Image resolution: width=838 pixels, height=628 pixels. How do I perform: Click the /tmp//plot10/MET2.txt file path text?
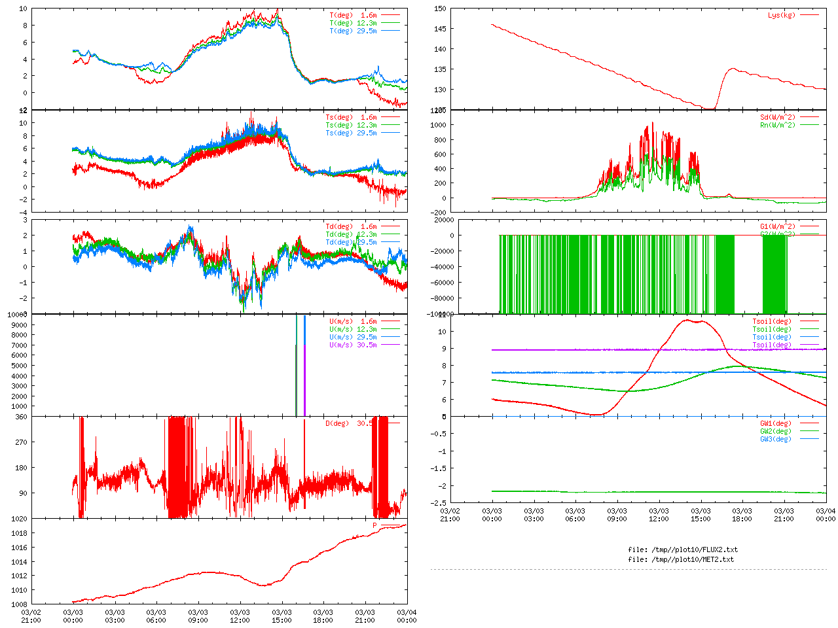(681, 559)
